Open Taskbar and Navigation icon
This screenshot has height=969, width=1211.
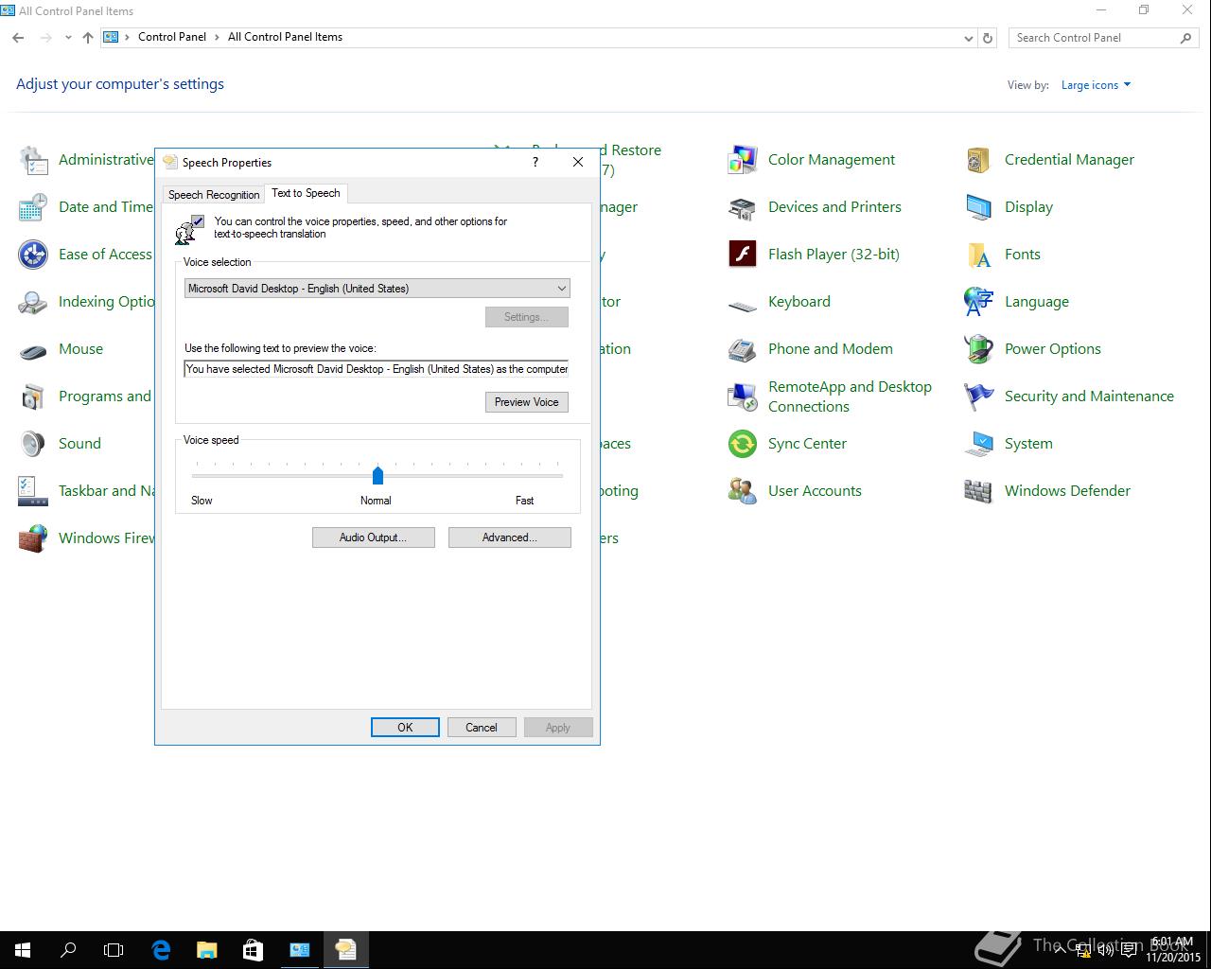click(33, 491)
